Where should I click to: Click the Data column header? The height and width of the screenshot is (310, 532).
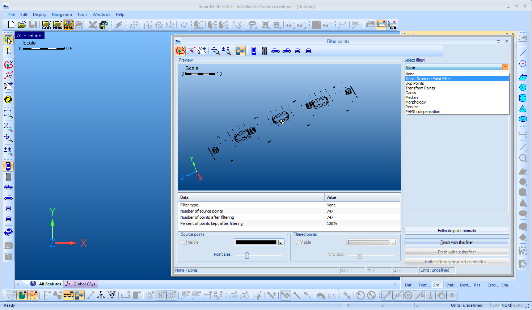pos(251,197)
